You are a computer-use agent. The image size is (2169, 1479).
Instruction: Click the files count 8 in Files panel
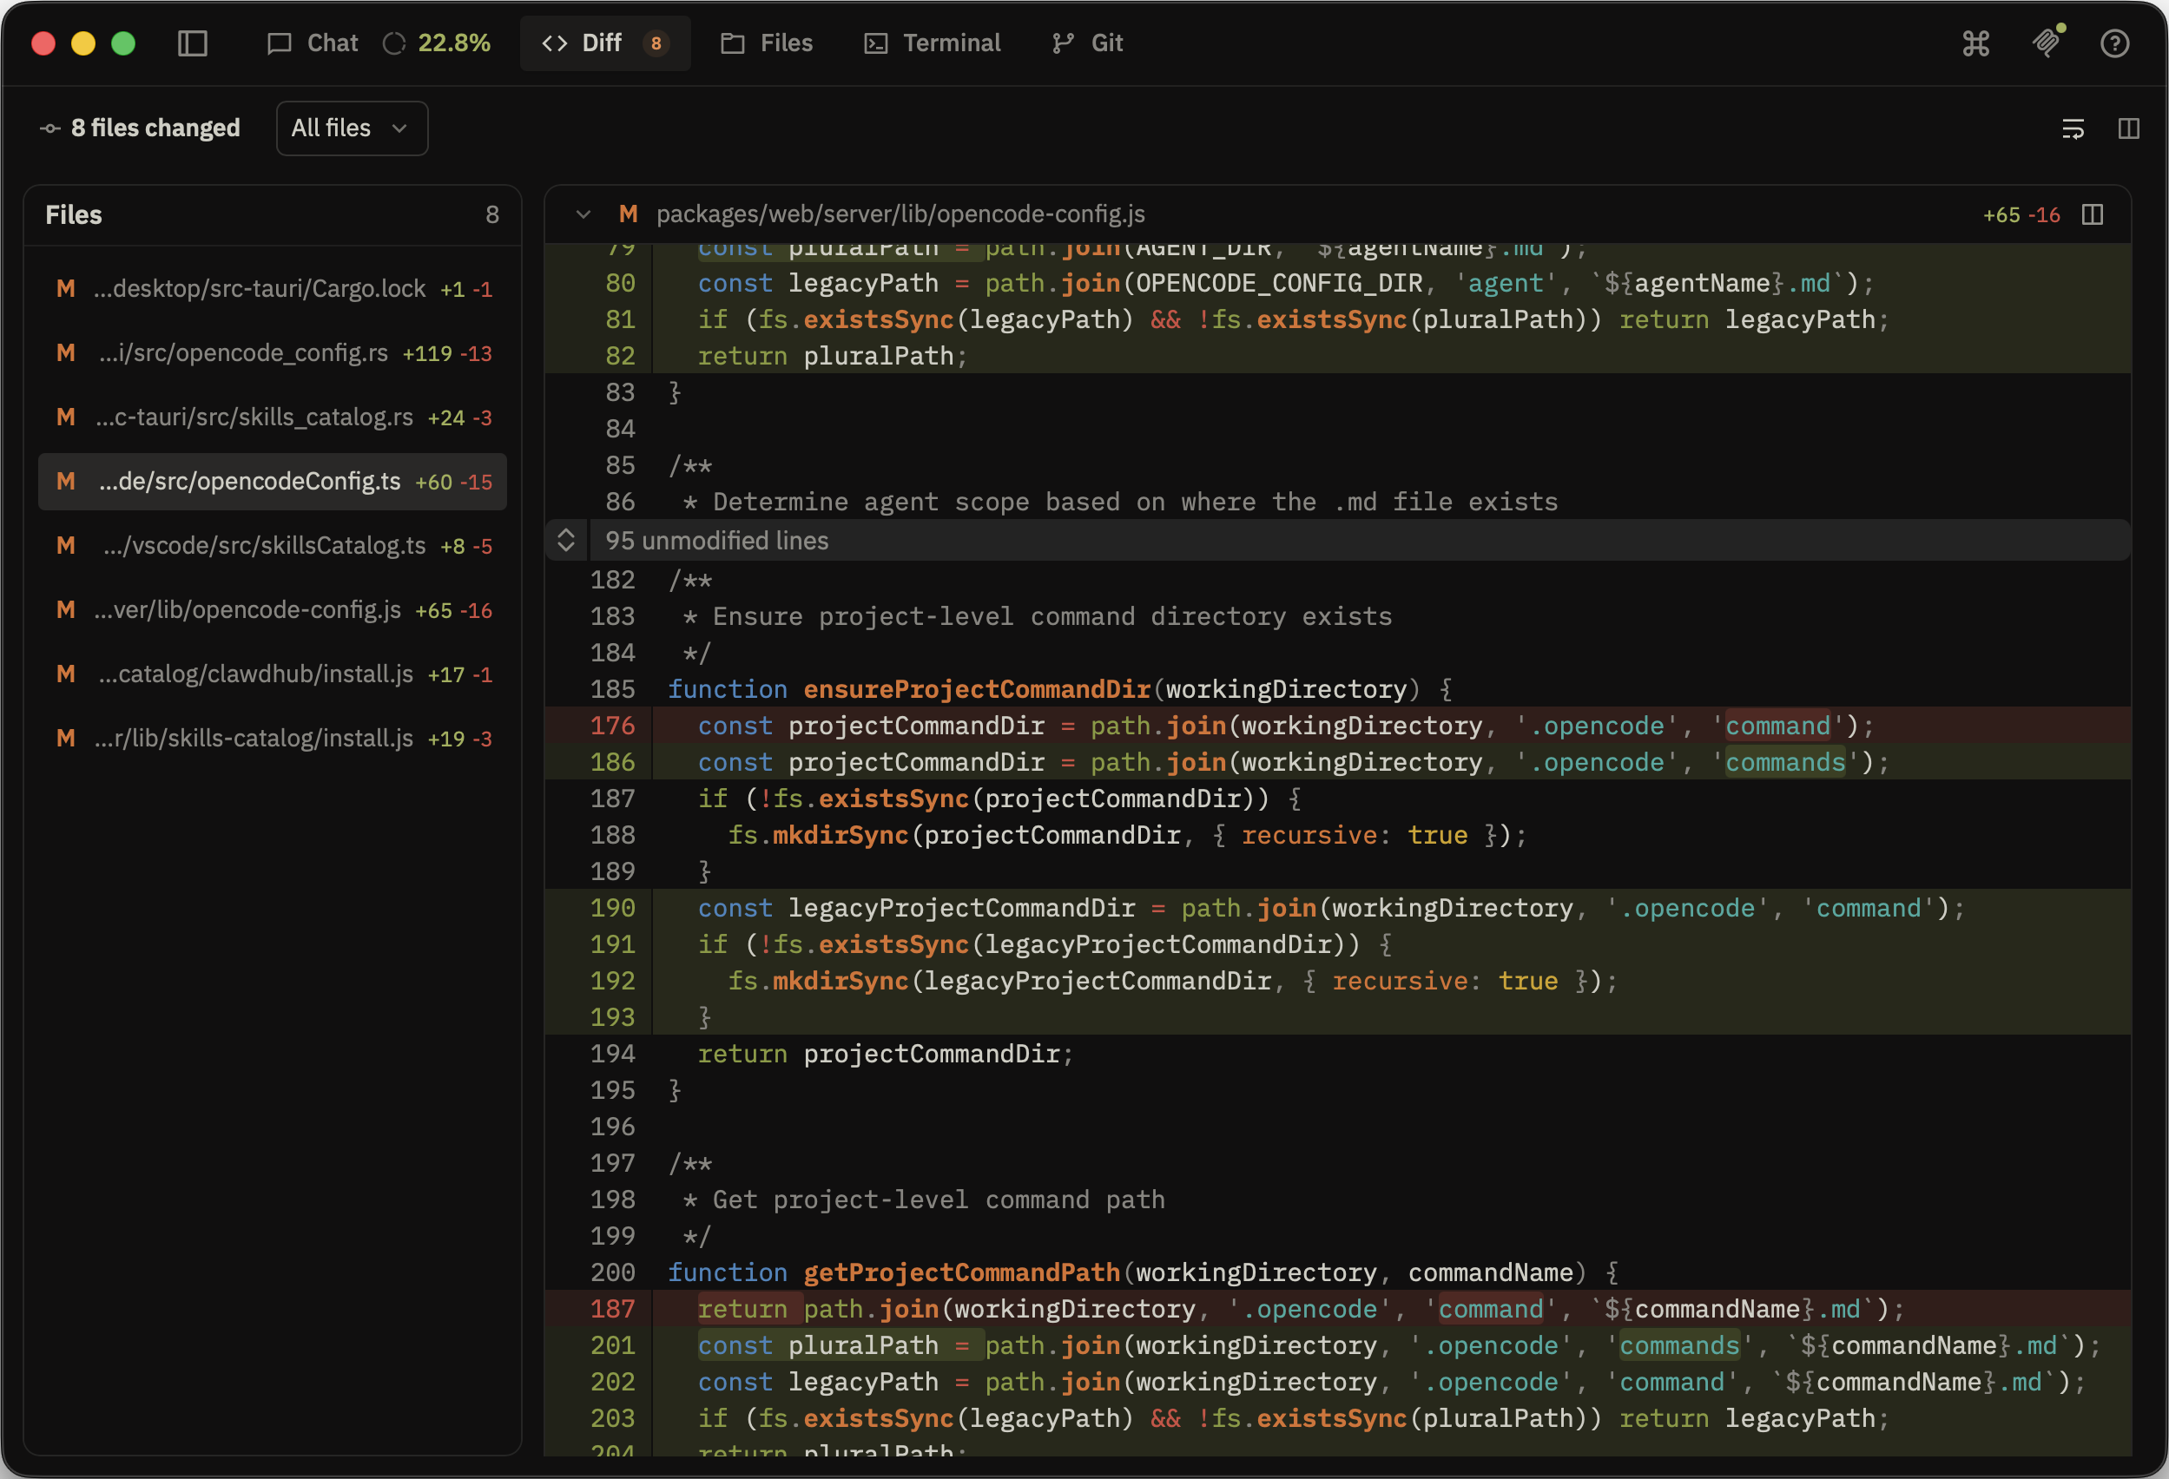[491, 214]
